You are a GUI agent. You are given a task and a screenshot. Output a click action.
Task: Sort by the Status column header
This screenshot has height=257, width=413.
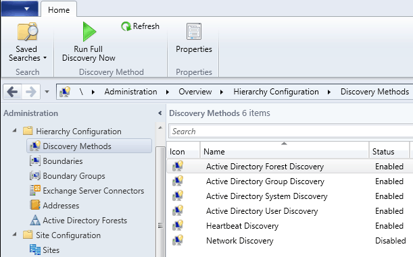pos(389,150)
